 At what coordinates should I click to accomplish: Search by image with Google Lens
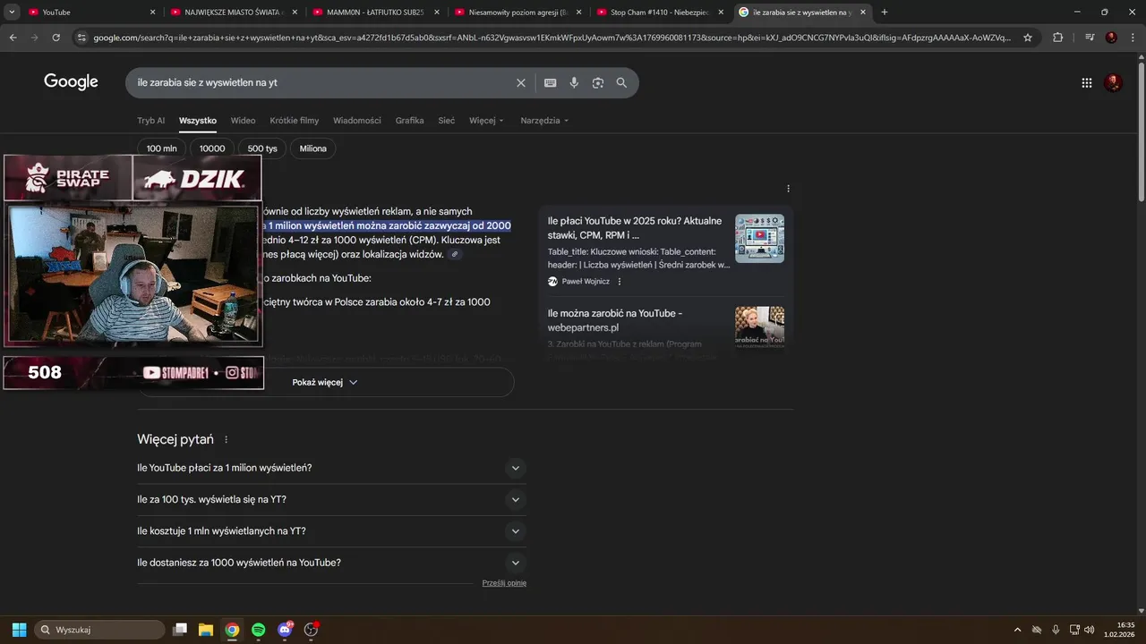(x=598, y=82)
